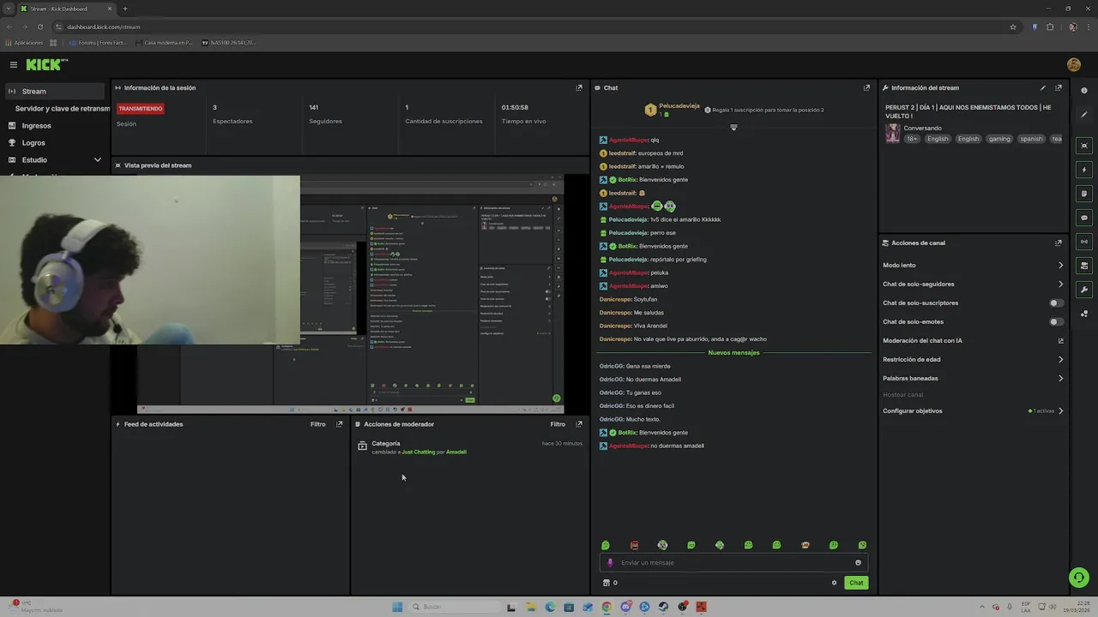
Task: Click the red angry emote in quick row
Action: click(634, 545)
